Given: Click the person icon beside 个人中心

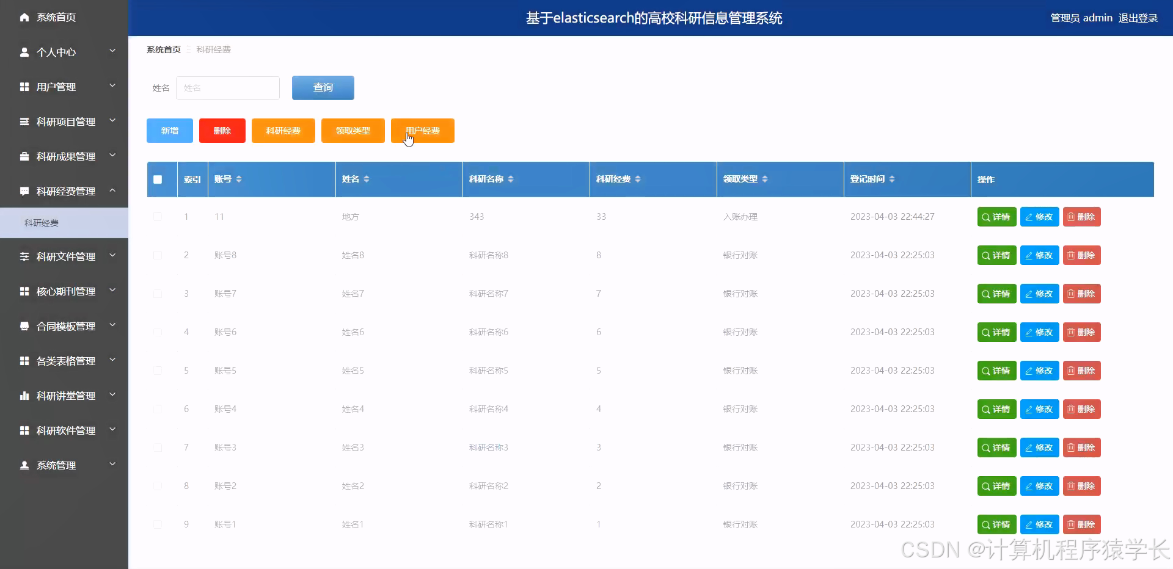Looking at the screenshot, I should [24, 52].
